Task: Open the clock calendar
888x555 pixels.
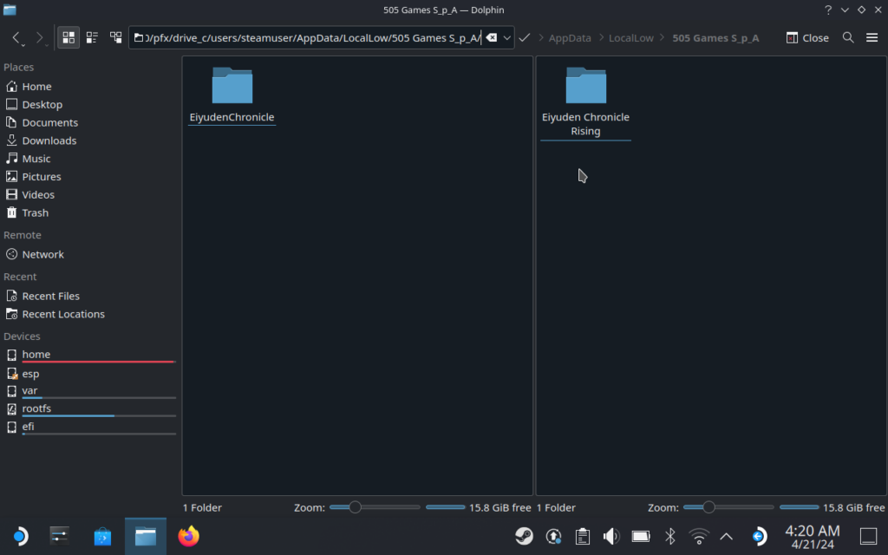Action: 812,537
